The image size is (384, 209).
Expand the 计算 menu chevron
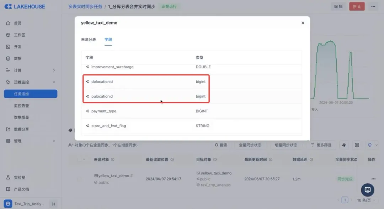tap(54, 70)
